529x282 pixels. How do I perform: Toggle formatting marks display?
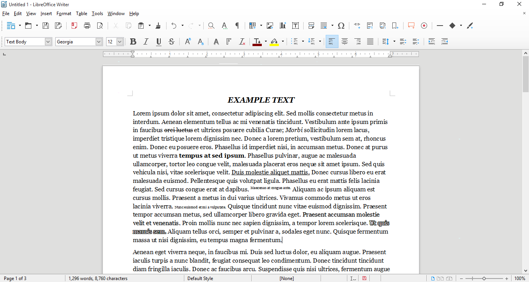237,26
